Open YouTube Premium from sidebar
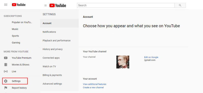Screen dimensions: 203x93 click(22, 58)
